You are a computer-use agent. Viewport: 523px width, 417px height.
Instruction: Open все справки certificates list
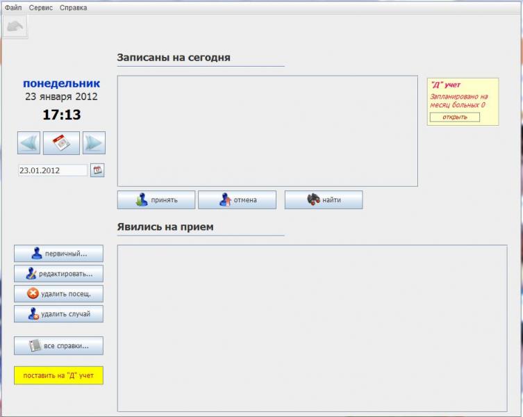click(x=59, y=345)
